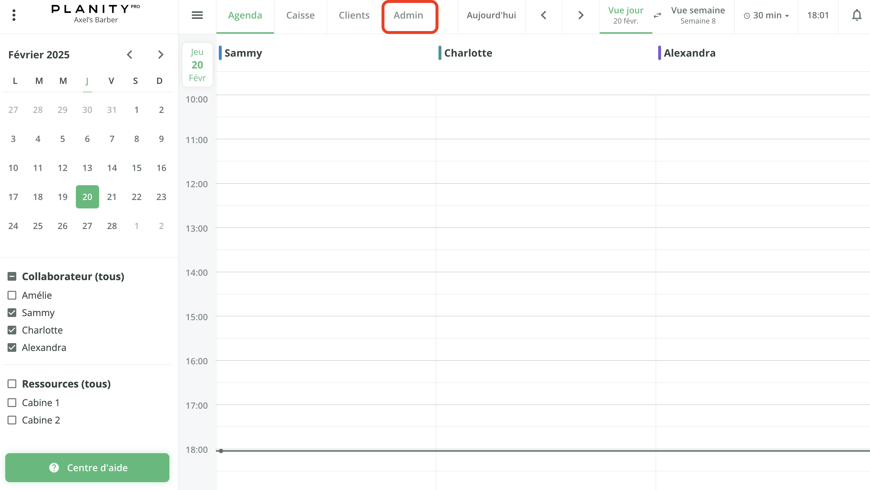Screen dimensions: 870x490
Task: Click the swap view arrows icon
Action: [x=657, y=15]
